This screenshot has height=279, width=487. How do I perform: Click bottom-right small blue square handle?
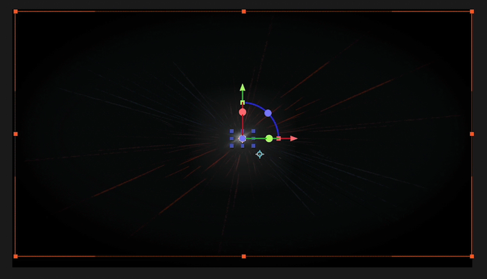(253, 146)
